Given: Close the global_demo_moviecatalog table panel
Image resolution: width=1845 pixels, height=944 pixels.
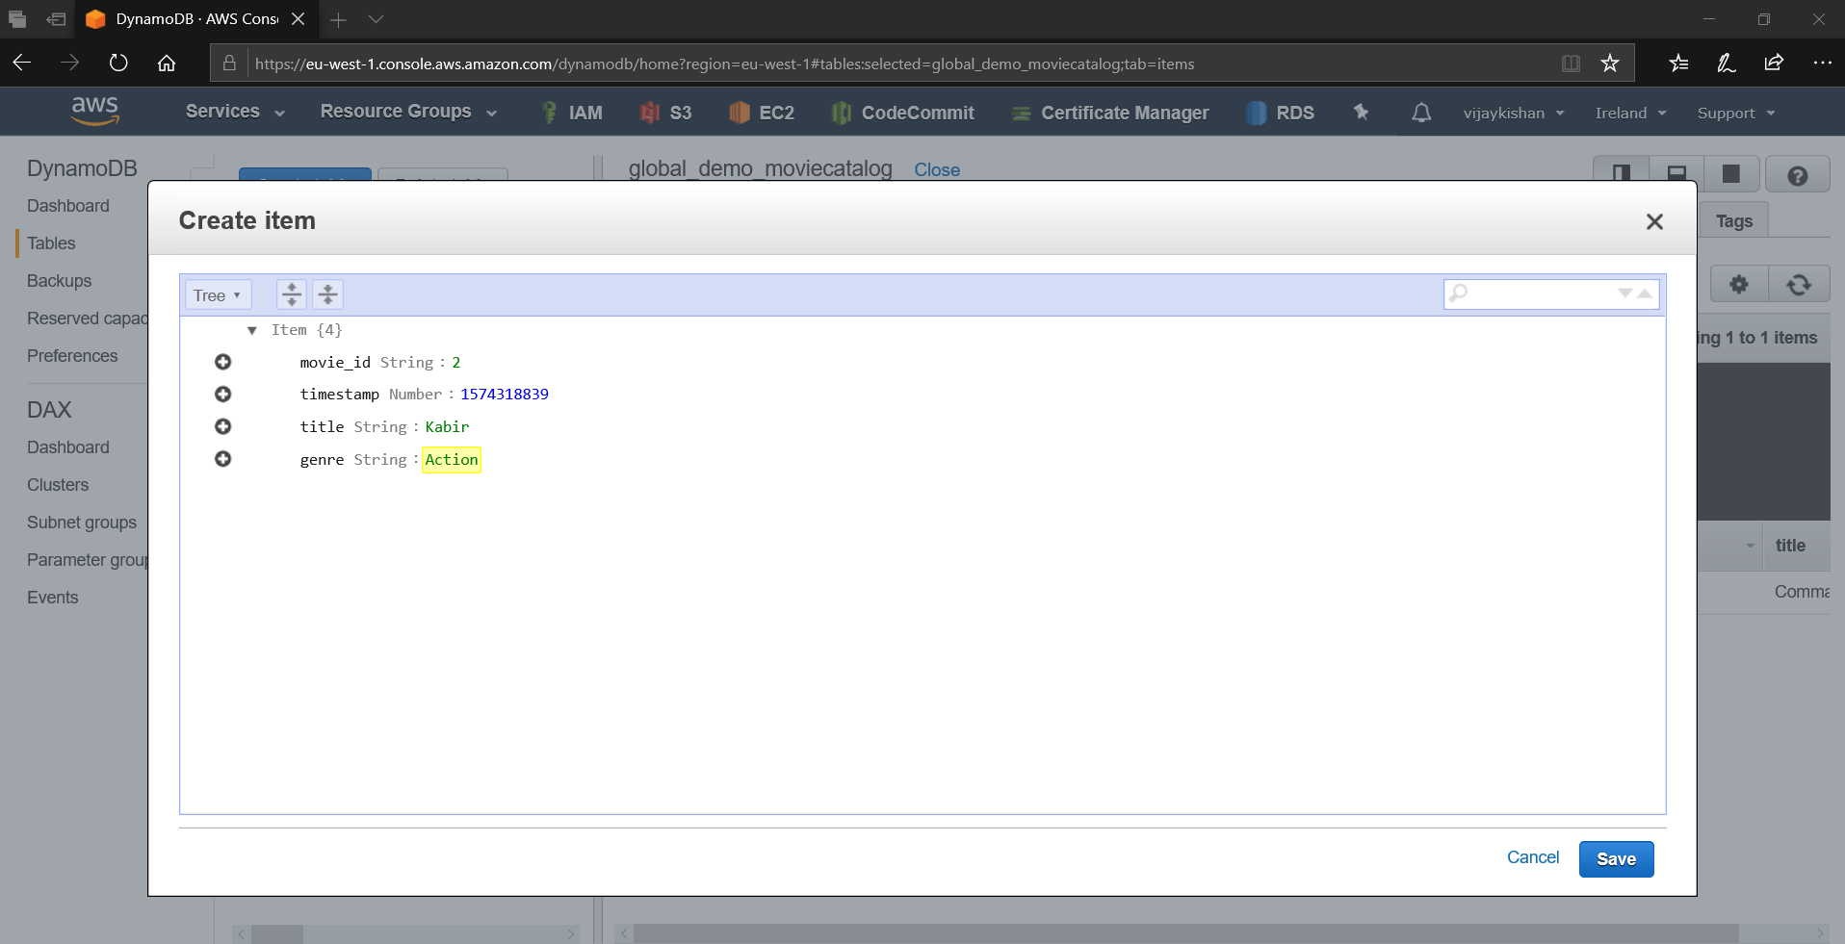Looking at the screenshot, I should (937, 170).
